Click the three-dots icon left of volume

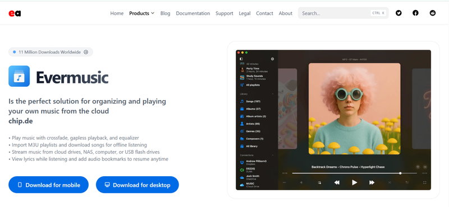point(284,182)
